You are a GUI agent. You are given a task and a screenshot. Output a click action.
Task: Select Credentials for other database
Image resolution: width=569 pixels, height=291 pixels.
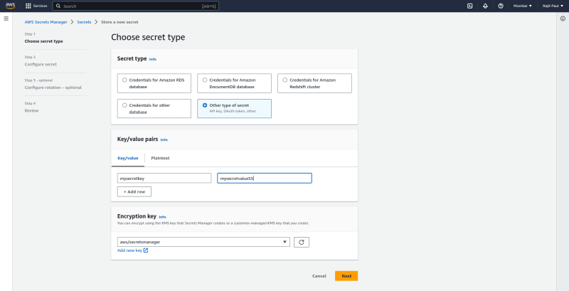pyautogui.click(x=154, y=108)
